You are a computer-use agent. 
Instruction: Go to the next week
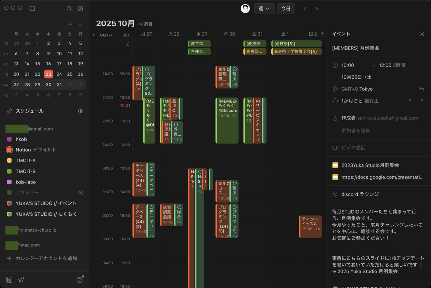[x=317, y=9]
